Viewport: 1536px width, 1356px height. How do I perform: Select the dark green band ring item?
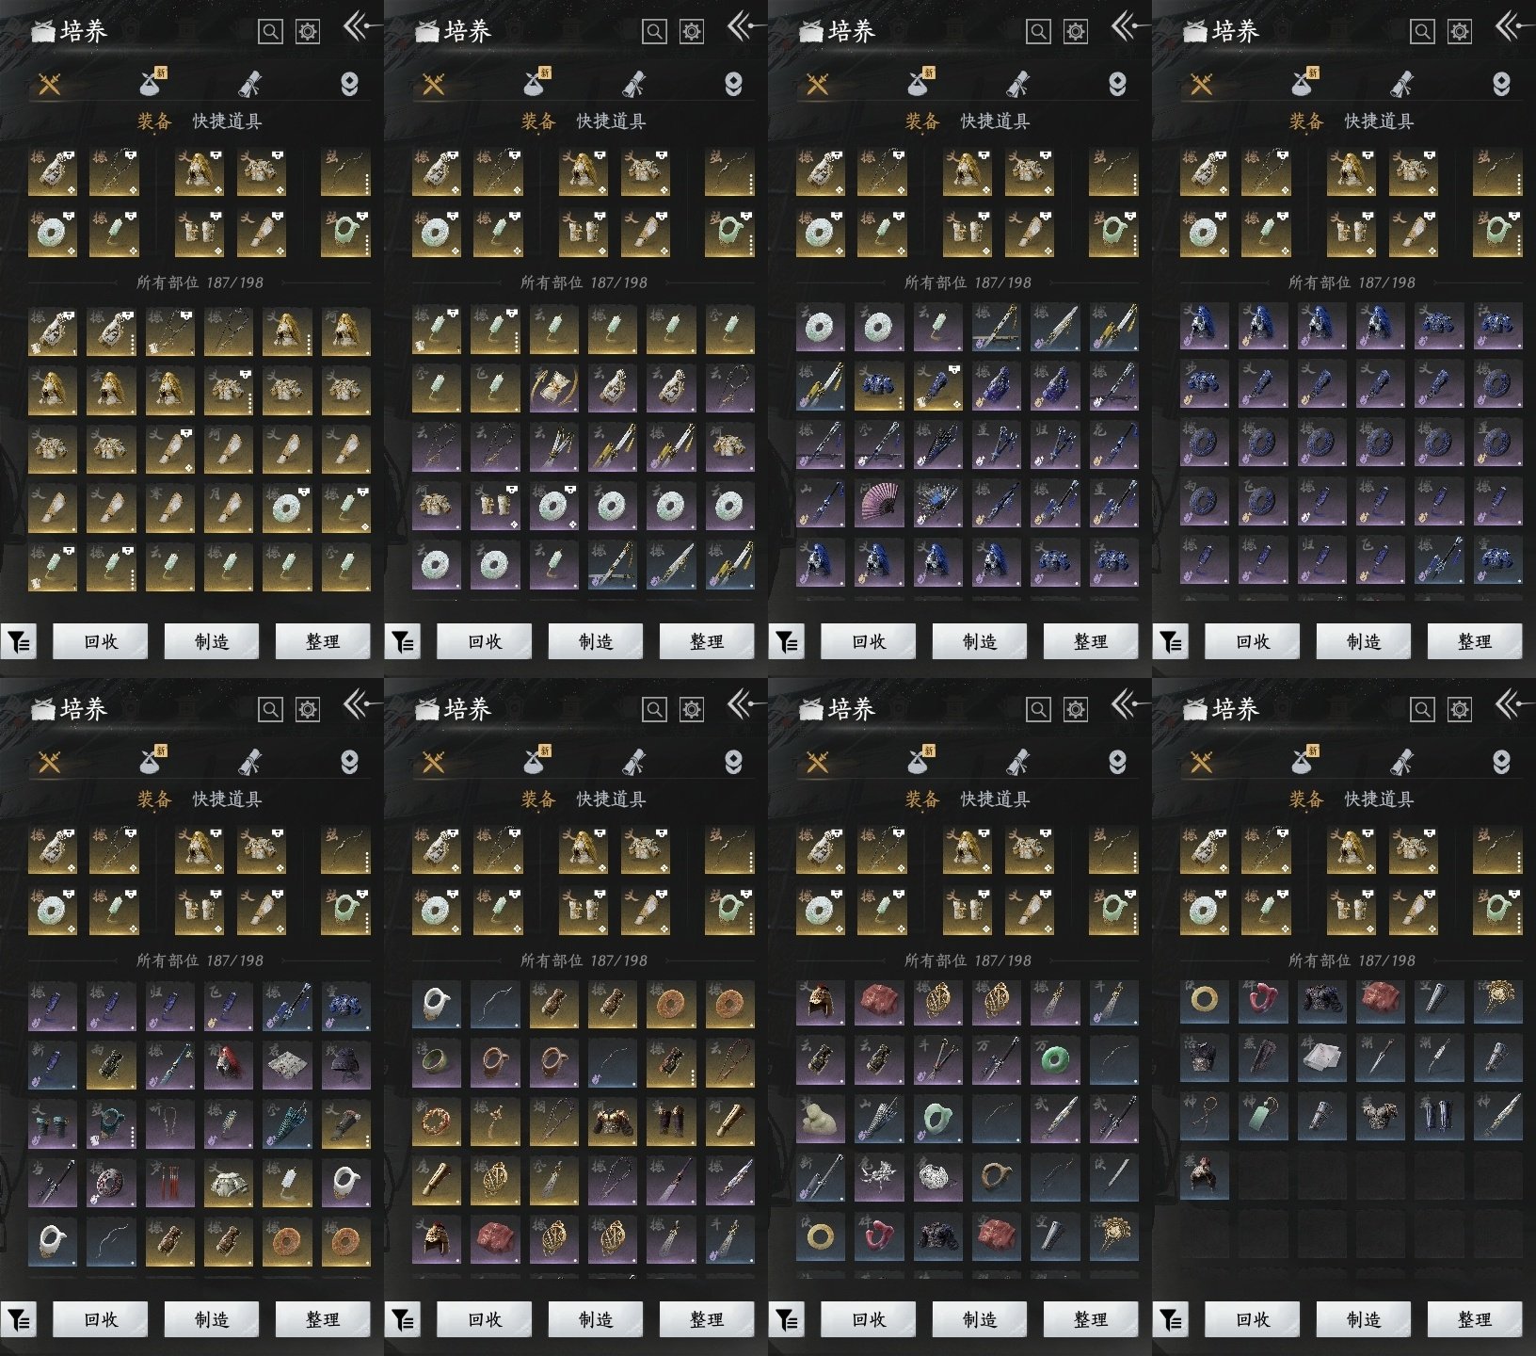point(437,1064)
